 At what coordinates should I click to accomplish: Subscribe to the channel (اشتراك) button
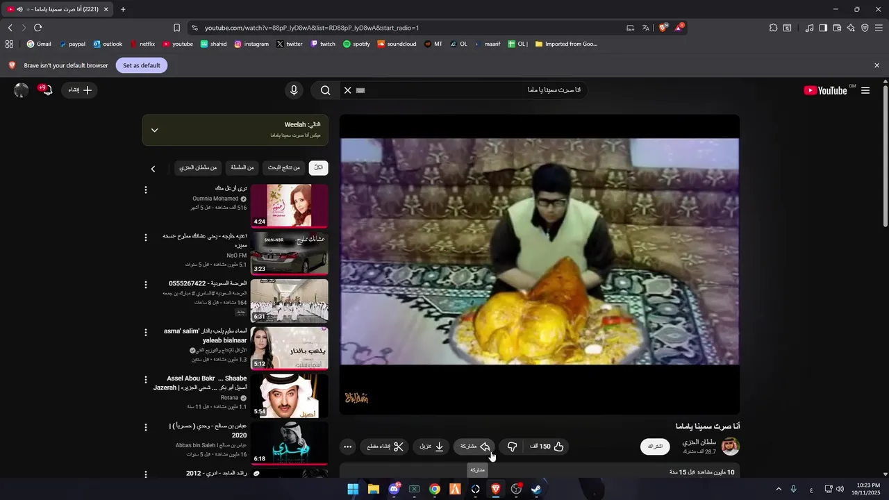[655, 447]
